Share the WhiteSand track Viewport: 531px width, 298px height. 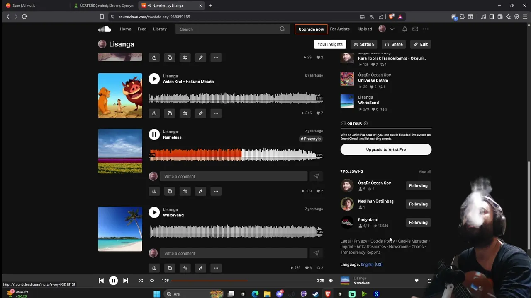coord(154,268)
